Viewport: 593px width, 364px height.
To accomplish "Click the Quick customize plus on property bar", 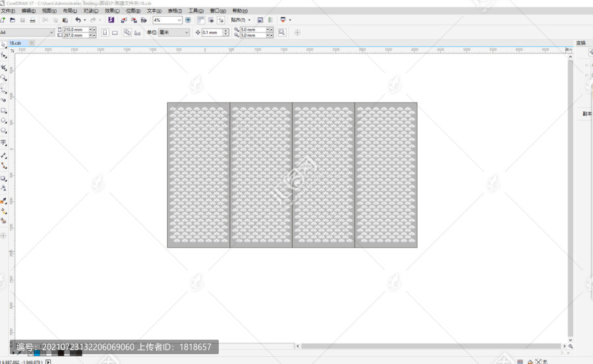I will coord(297,32).
